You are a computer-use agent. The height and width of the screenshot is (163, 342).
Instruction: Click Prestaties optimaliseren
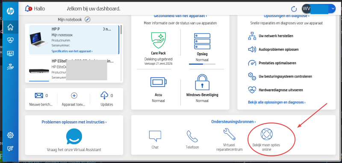[x=277, y=63]
